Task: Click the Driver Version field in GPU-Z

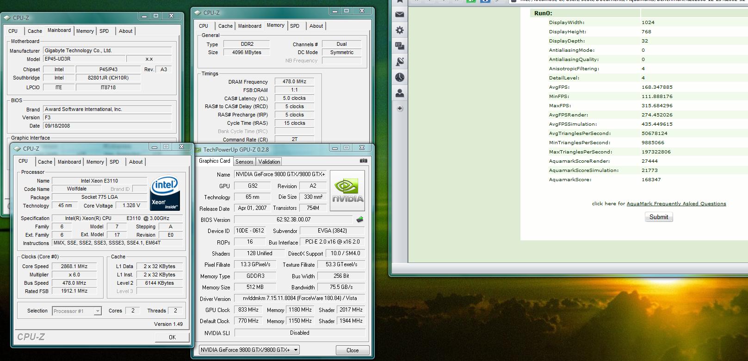Action: (x=300, y=299)
